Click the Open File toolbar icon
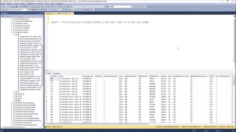This screenshot has width=236, height=132. (11, 7)
